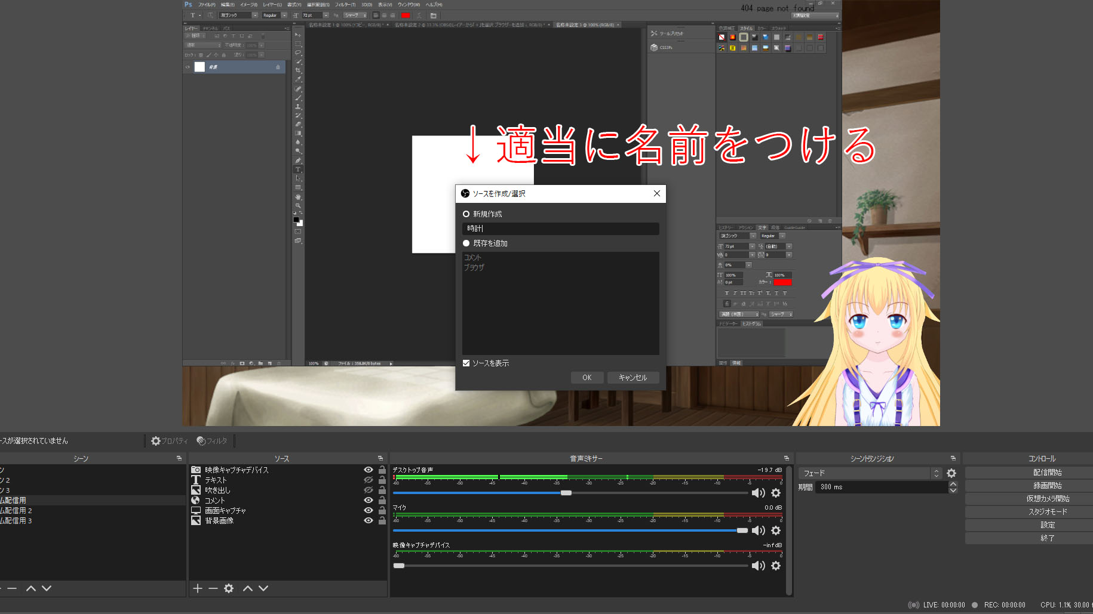The width and height of the screenshot is (1093, 614).
Task: Mute the 映像キャプチャデバイス audio speaker icon
Action: tap(759, 566)
